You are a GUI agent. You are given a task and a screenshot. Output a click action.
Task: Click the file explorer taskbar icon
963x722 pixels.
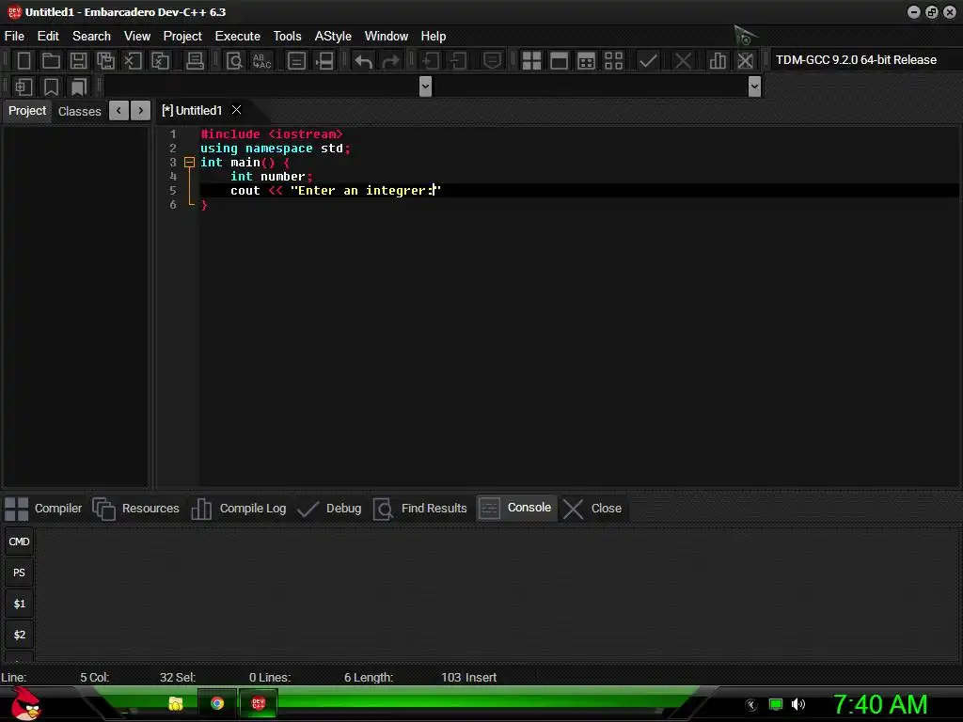pyautogui.click(x=176, y=703)
